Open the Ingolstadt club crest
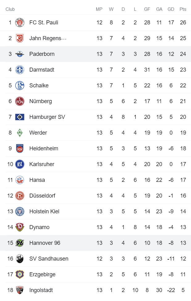 coord(19,290)
